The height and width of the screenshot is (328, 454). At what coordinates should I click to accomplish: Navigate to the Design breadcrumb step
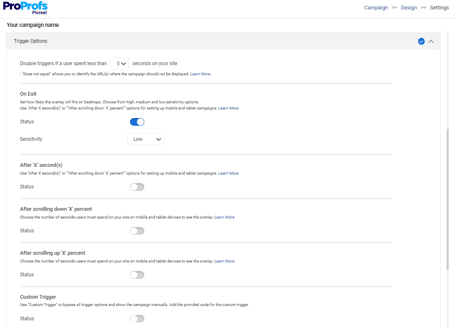tap(409, 7)
